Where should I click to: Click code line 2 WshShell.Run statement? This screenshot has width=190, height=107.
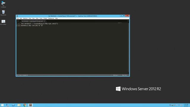tap(32, 26)
